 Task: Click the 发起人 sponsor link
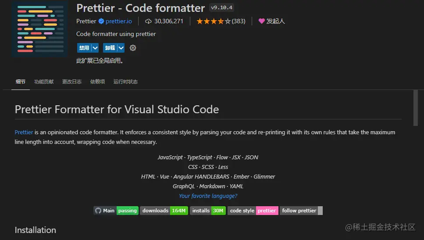(275, 21)
